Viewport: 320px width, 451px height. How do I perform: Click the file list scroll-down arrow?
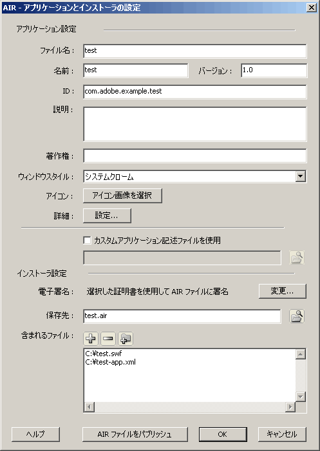(x=301, y=397)
